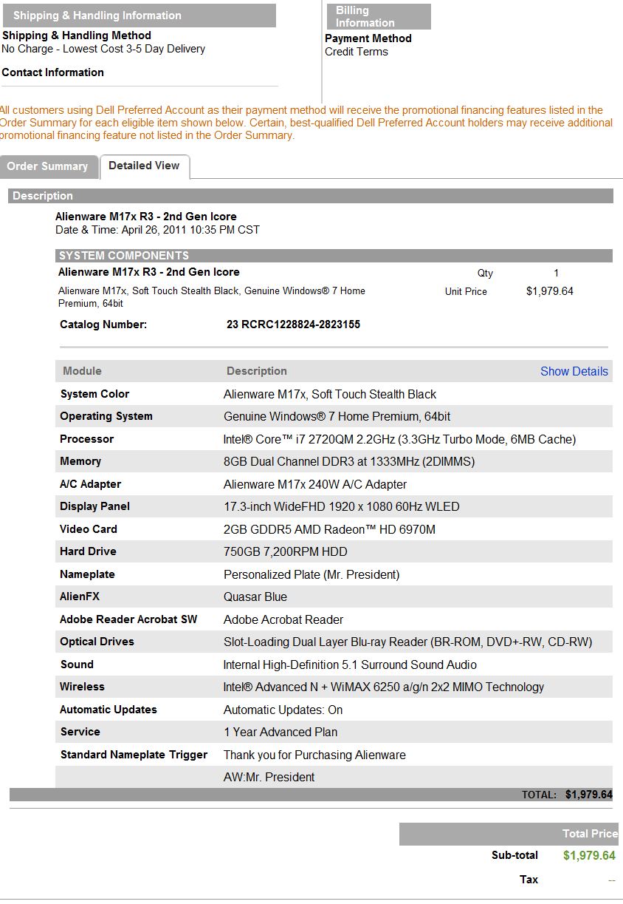
Task: Select "1 Year Advanced Plan" service text
Action: point(280,733)
